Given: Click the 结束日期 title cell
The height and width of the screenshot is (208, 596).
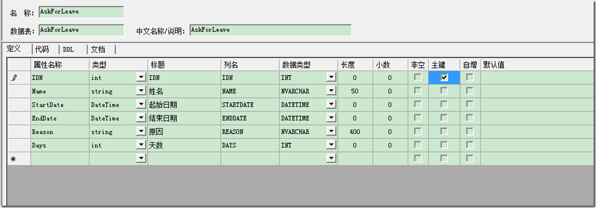Looking at the screenshot, I should click(x=184, y=119).
